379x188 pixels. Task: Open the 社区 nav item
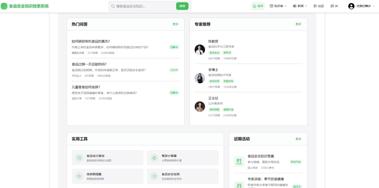click(x=318, y=6)
